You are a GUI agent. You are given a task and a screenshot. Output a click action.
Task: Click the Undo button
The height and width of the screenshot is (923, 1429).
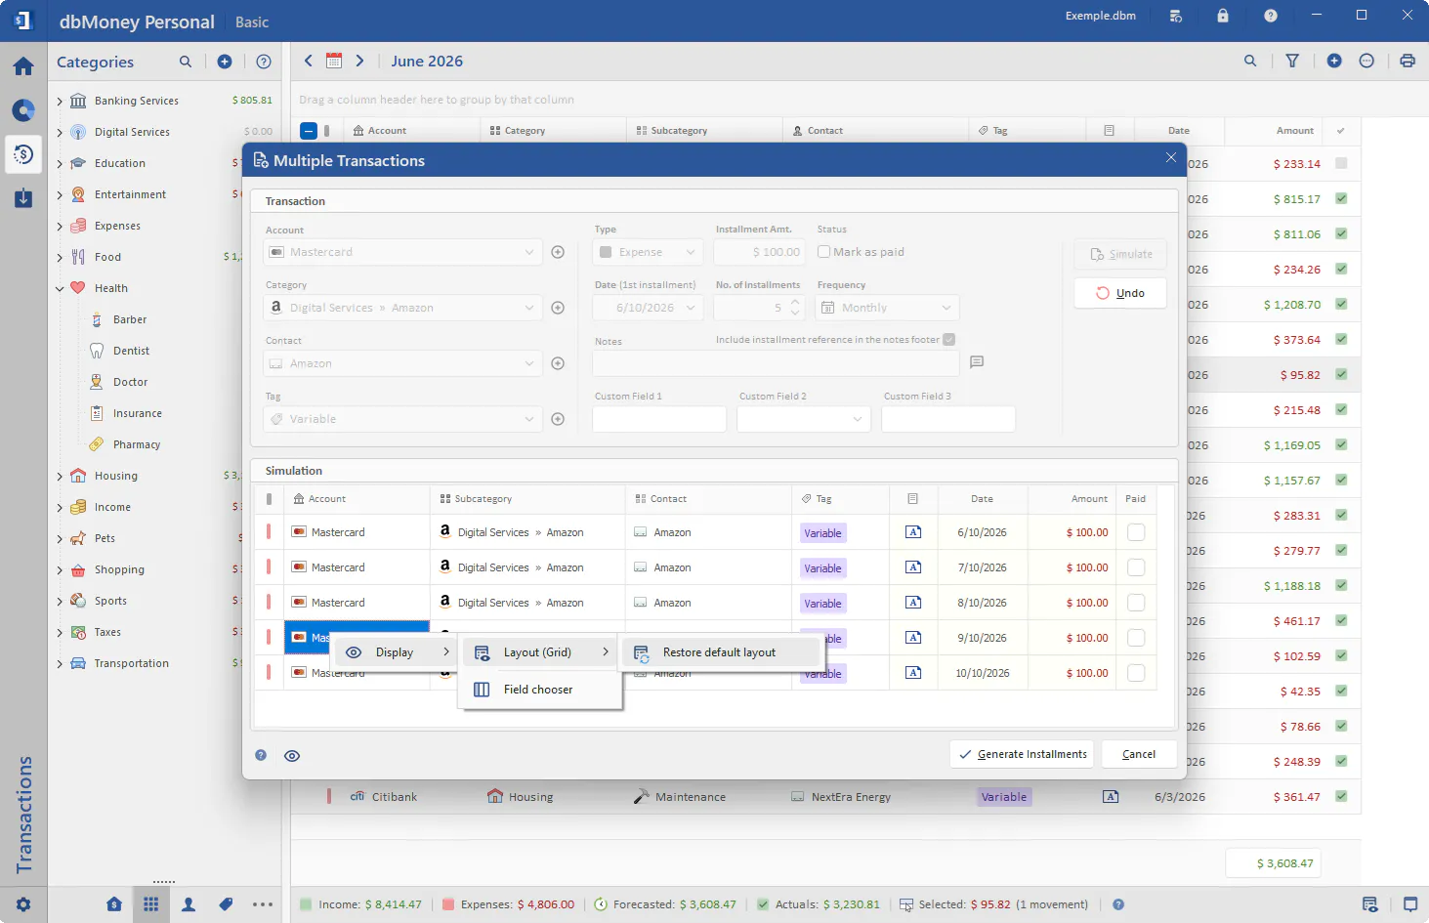point(1120,293)
